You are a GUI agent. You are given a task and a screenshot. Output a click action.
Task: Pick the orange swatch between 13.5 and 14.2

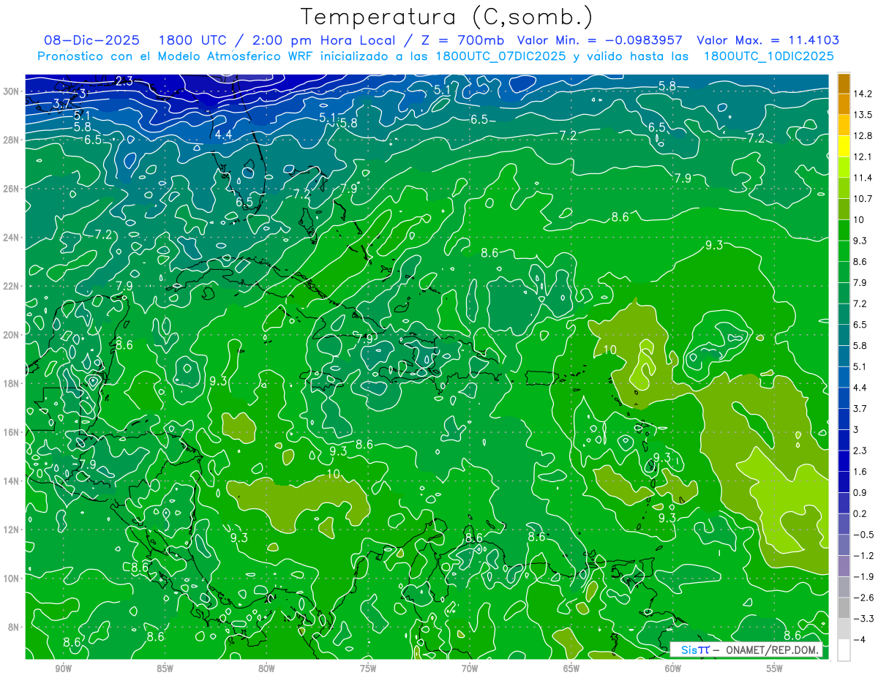pos(844,105)
